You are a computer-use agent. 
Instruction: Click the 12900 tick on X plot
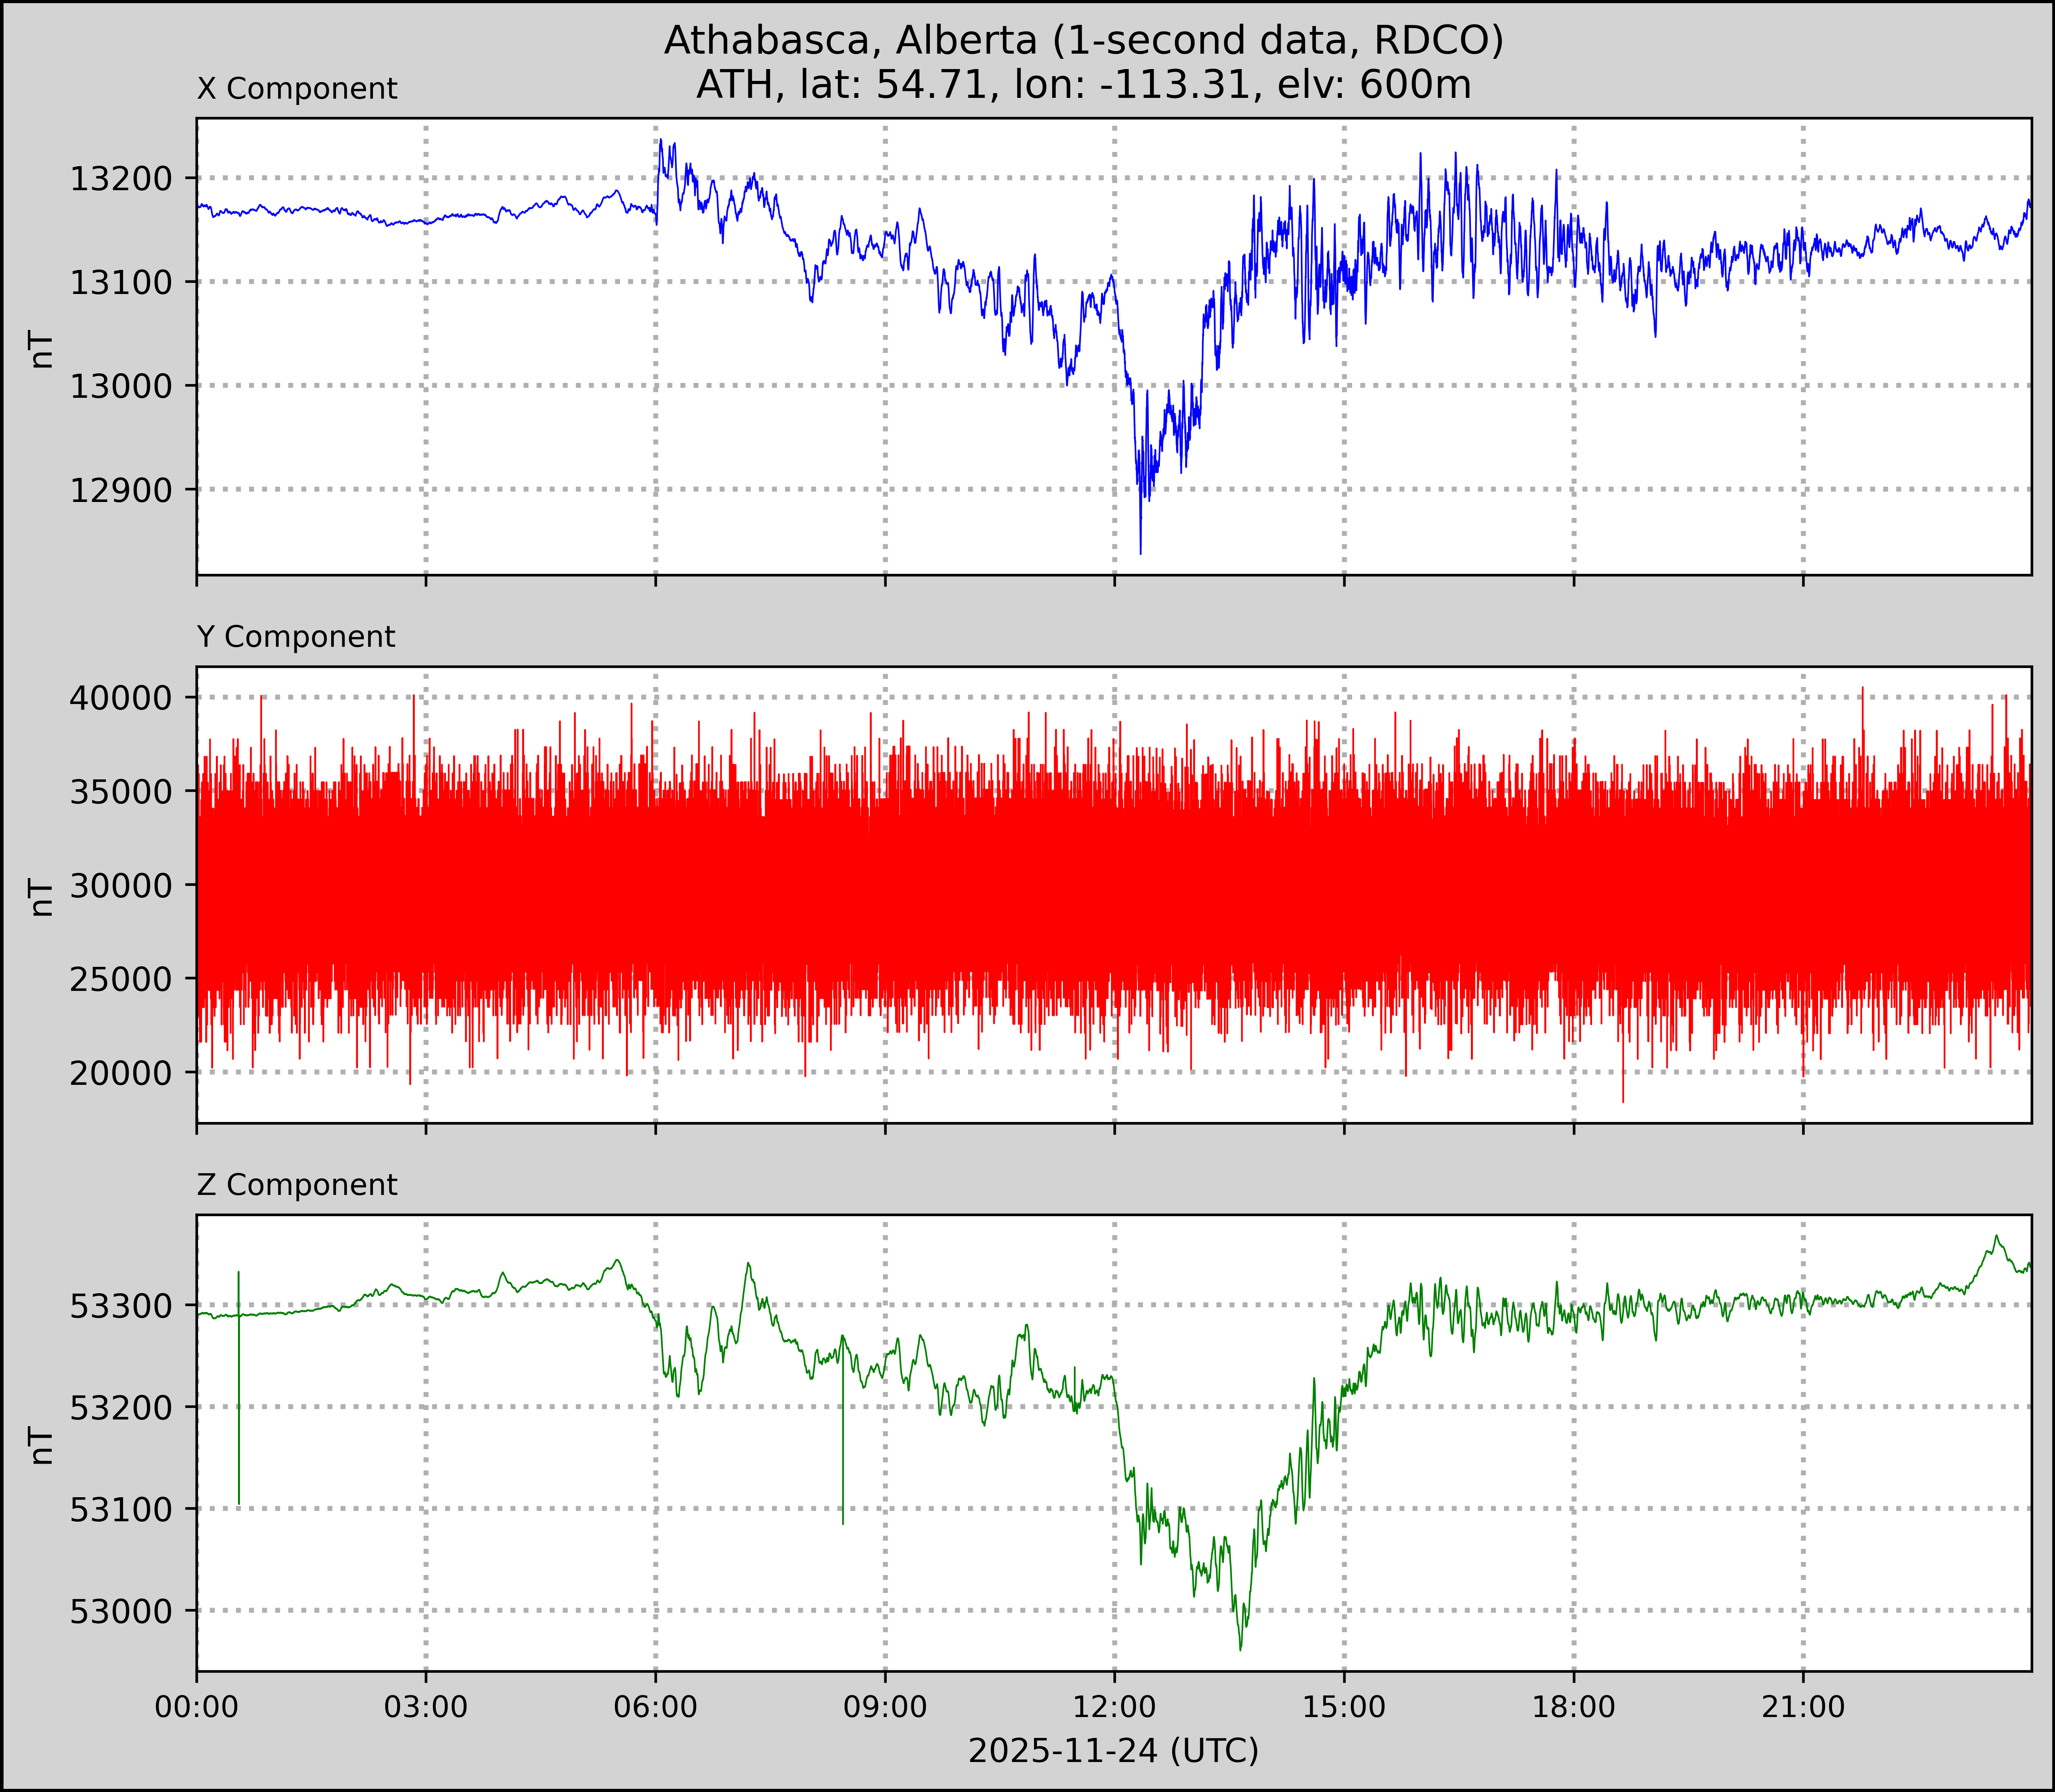[x=120, y=490]
